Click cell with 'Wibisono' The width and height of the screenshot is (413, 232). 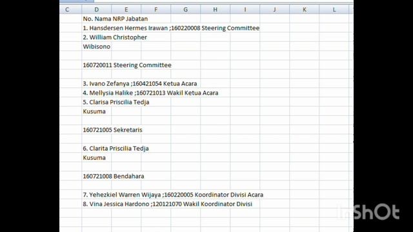[x=97, y=46]
